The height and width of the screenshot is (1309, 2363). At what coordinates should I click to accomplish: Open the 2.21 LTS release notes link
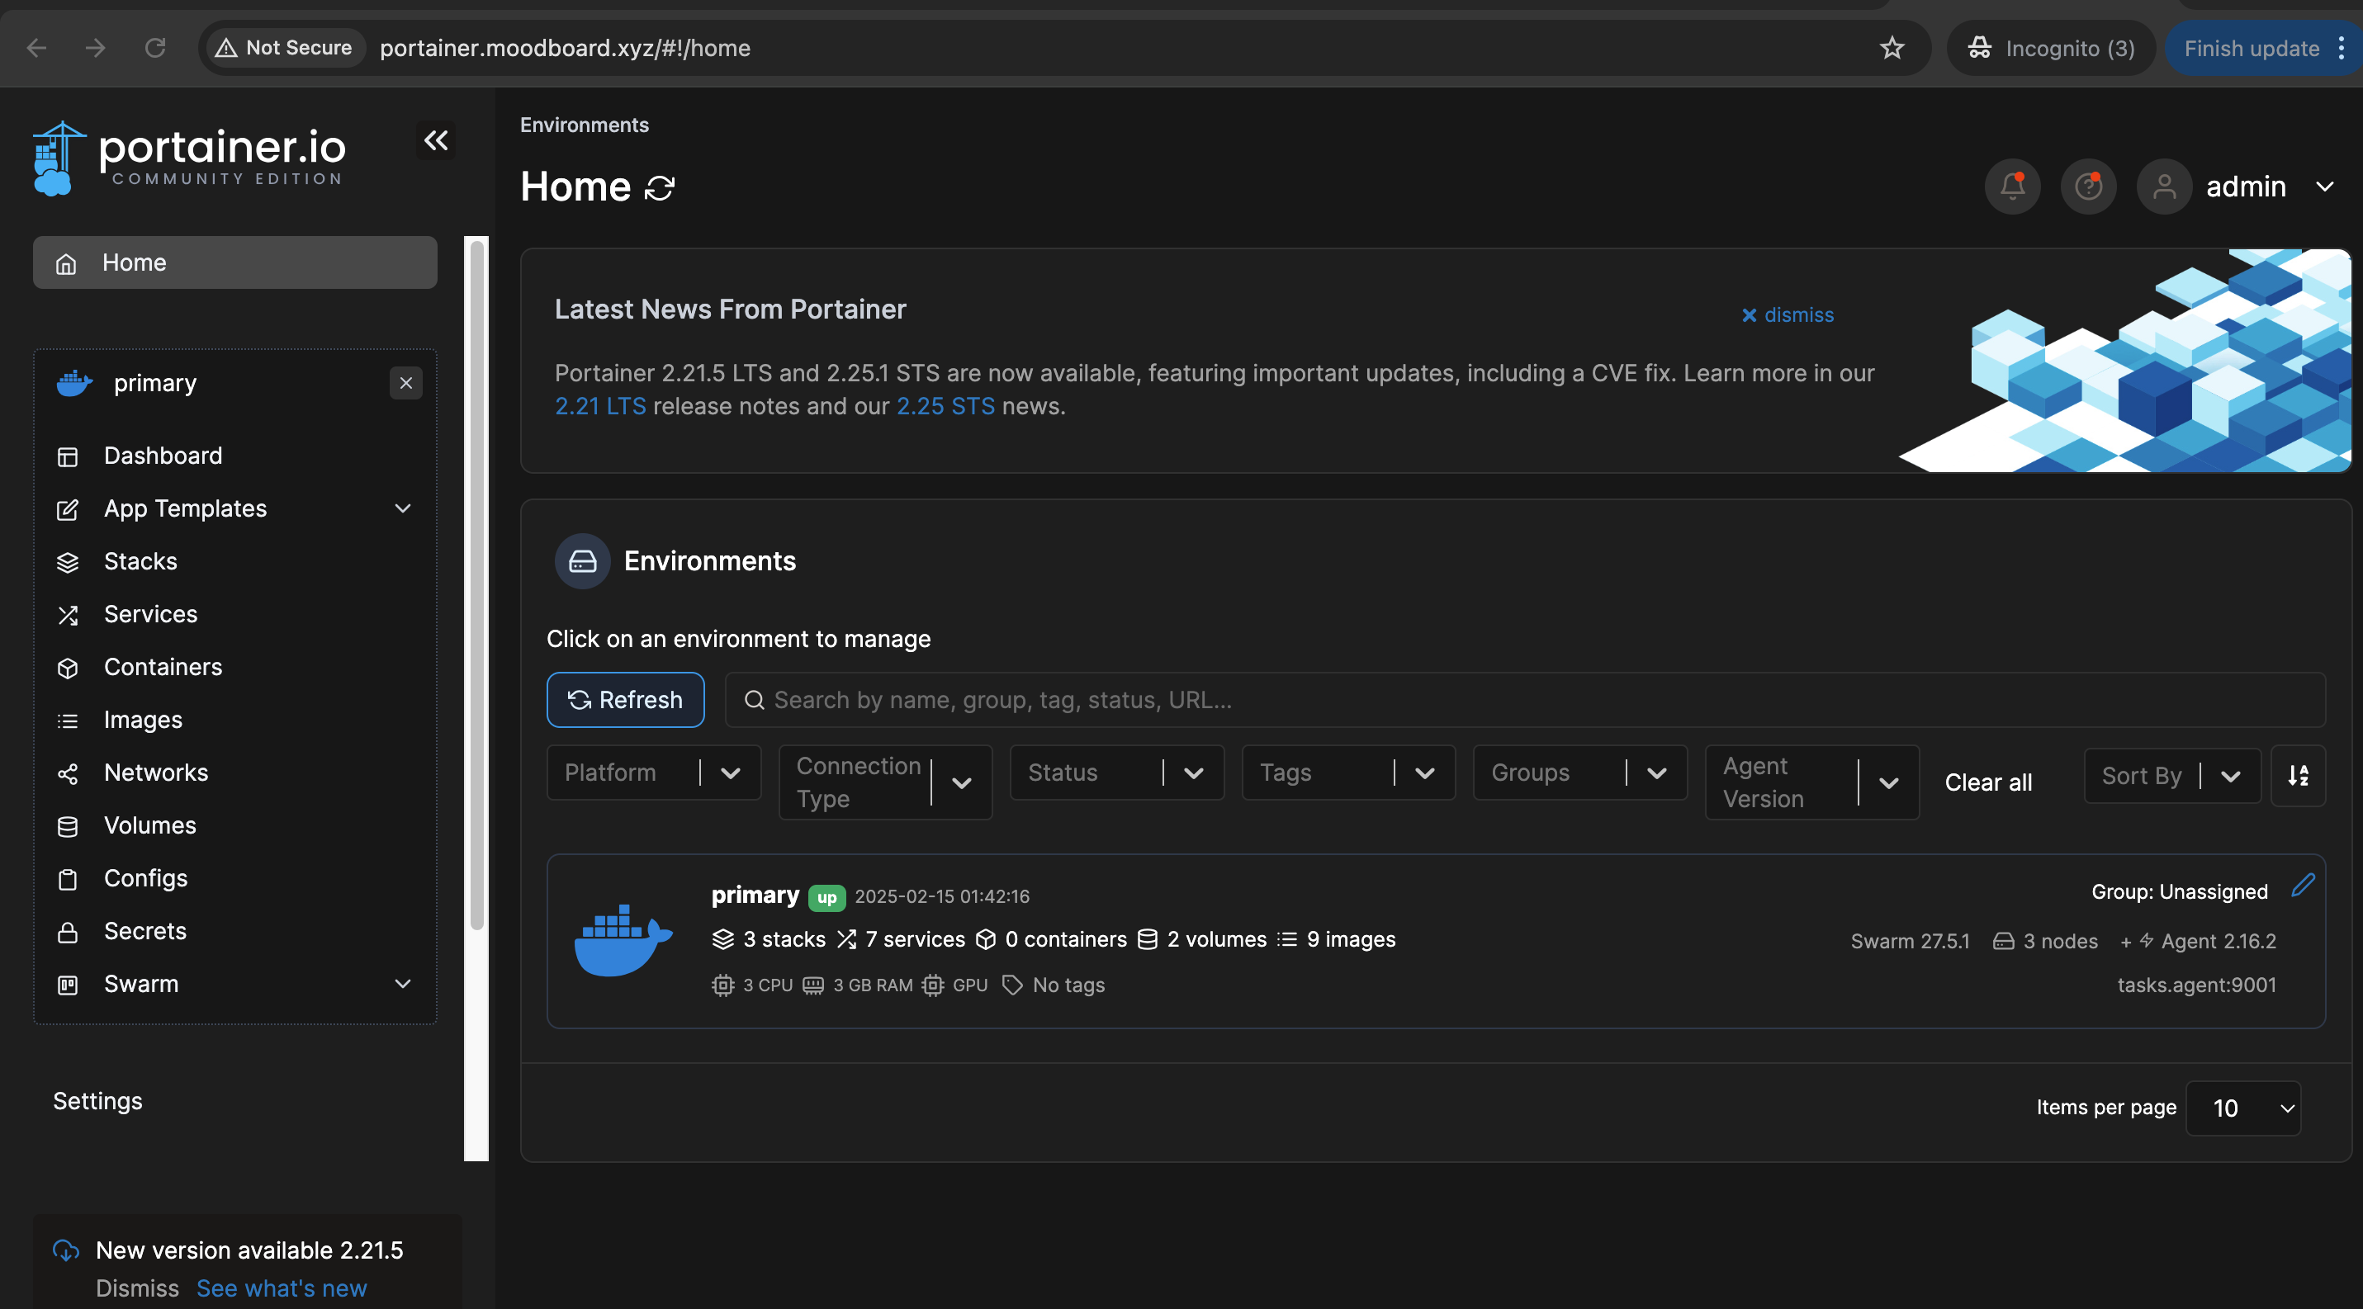tap(600, 406)
